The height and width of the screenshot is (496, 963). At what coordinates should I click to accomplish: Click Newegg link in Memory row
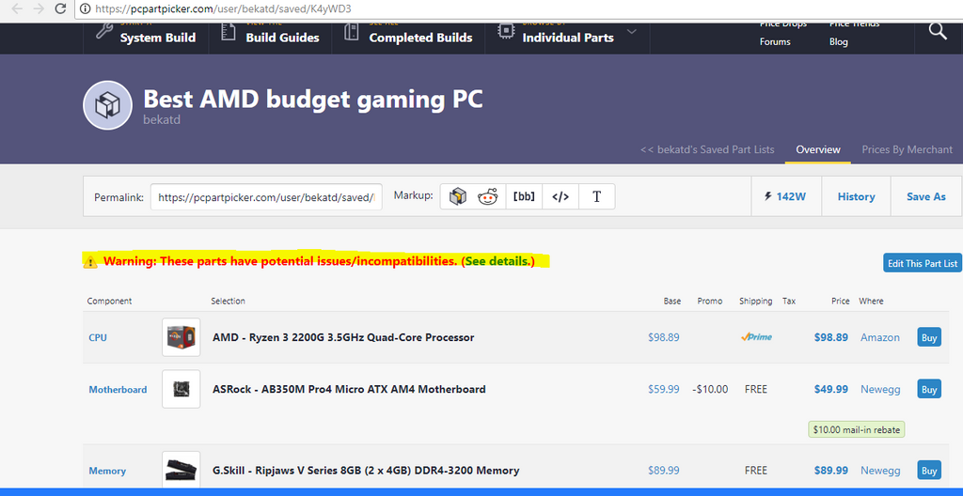coord(880,471)
